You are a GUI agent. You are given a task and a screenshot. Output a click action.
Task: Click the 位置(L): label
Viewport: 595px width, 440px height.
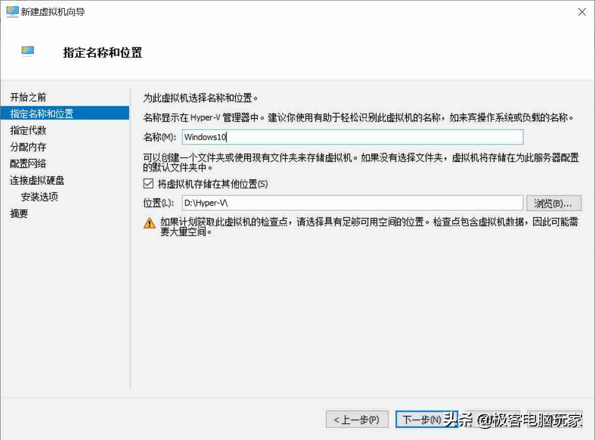(158, 203)
